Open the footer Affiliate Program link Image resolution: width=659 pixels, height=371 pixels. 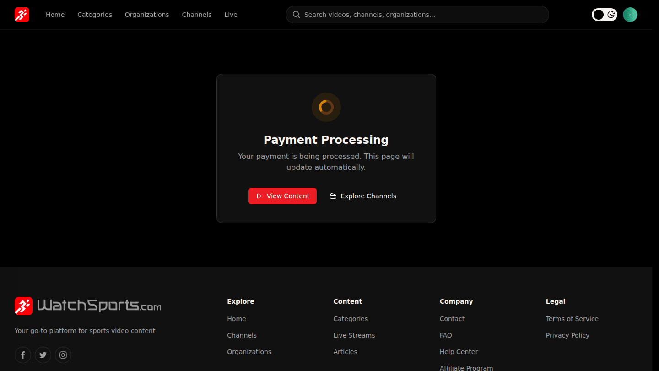tap(466, 368)
